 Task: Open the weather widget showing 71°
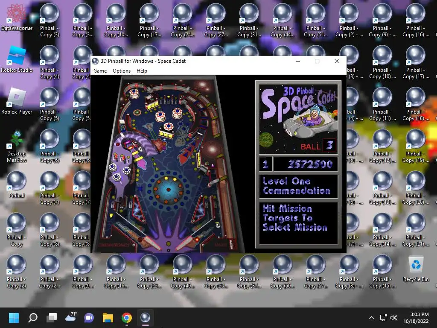click(x=71, y=318)
